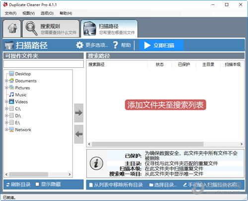Click the left arrow to remove a folder

click(79, 134)
